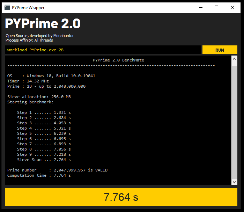Click the 'Prime : 2B - up to 2,048,000,000' line
Viewport: 244px width, 212px height.
coord(46,86)
